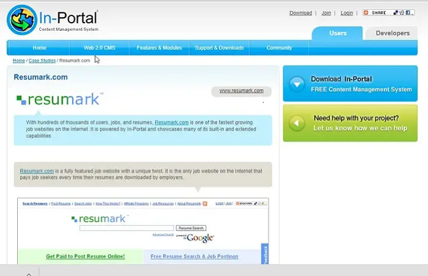Click the Facebook icon in the share widget
428x276 pixels.
408,12
